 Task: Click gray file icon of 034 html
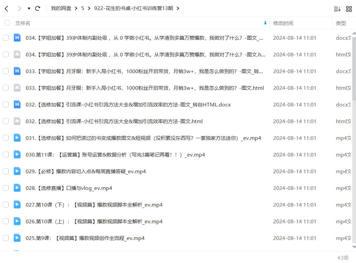click(x=17, y=54)
